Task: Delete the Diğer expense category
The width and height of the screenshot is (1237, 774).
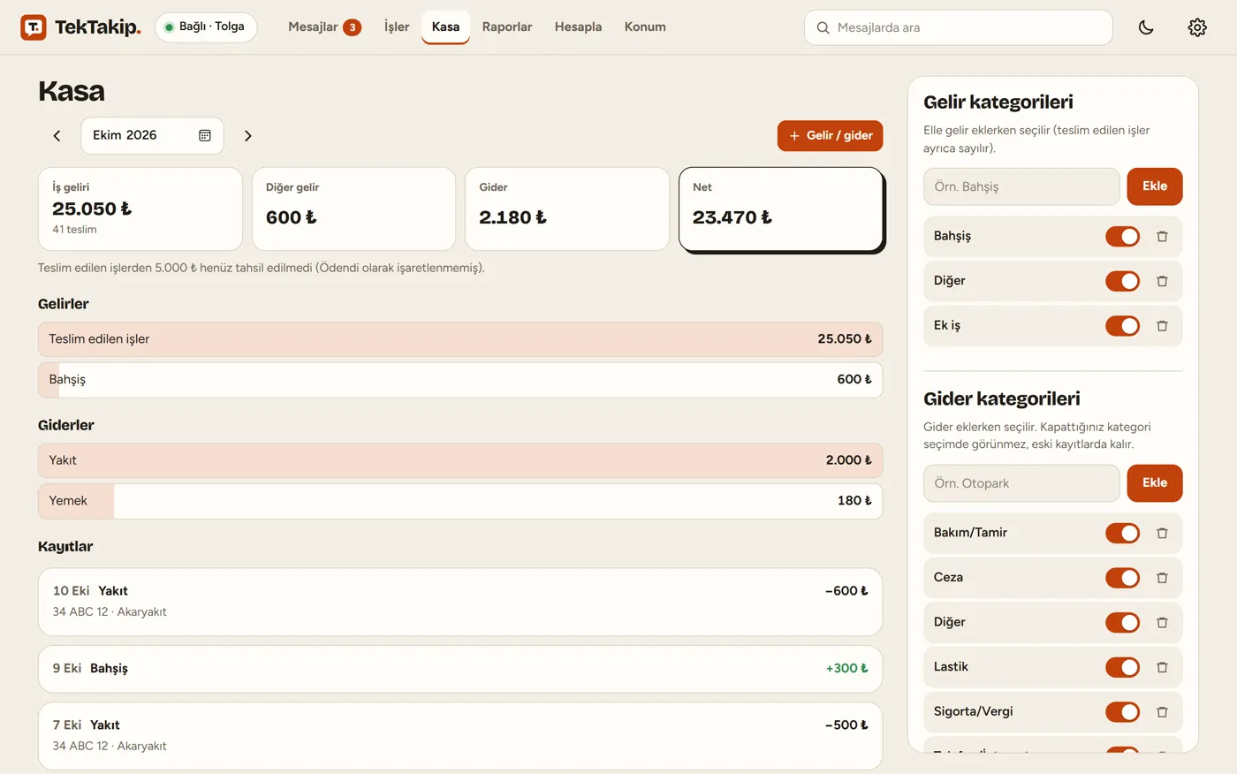Action: point(1162,622)
